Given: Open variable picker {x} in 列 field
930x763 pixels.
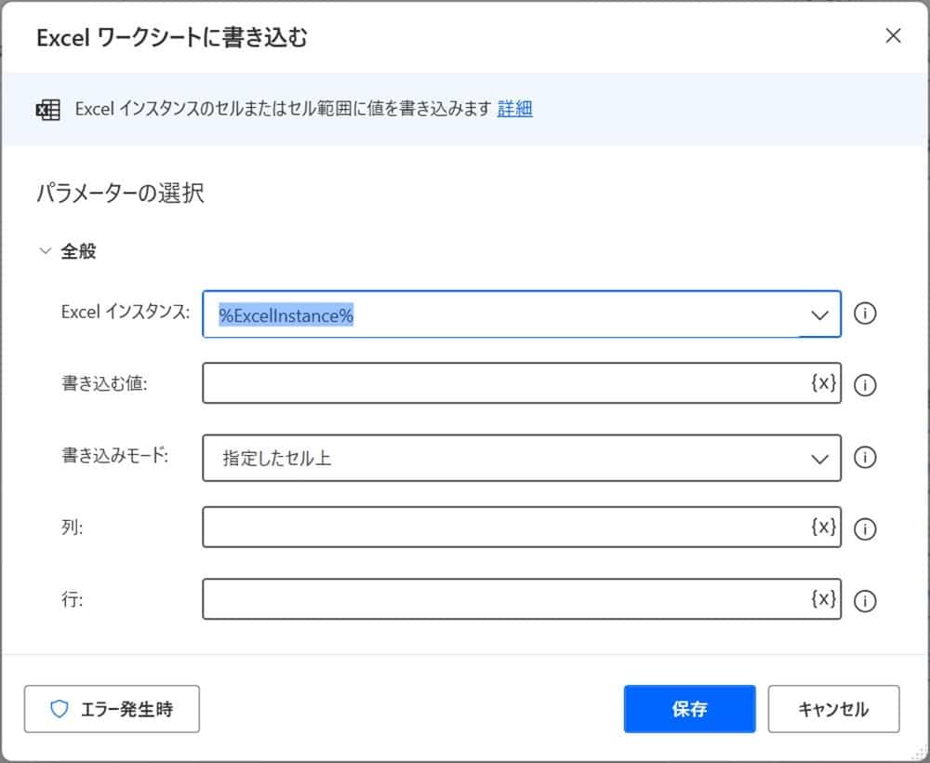Looking at the screenshot, I should click(823, 527).
